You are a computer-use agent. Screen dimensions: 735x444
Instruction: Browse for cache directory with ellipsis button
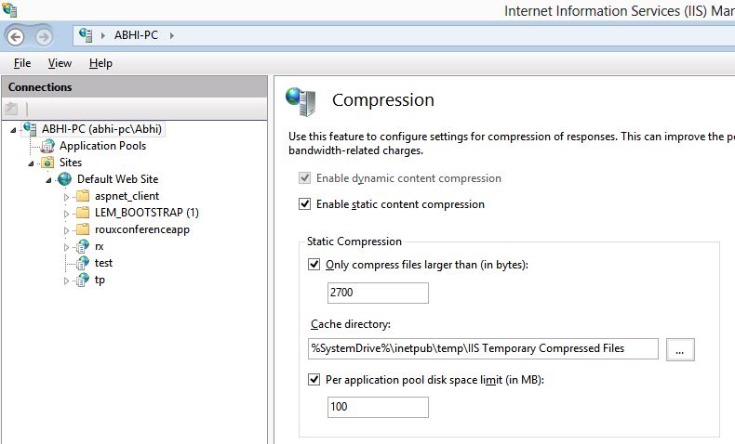click(x=680, y=349)
